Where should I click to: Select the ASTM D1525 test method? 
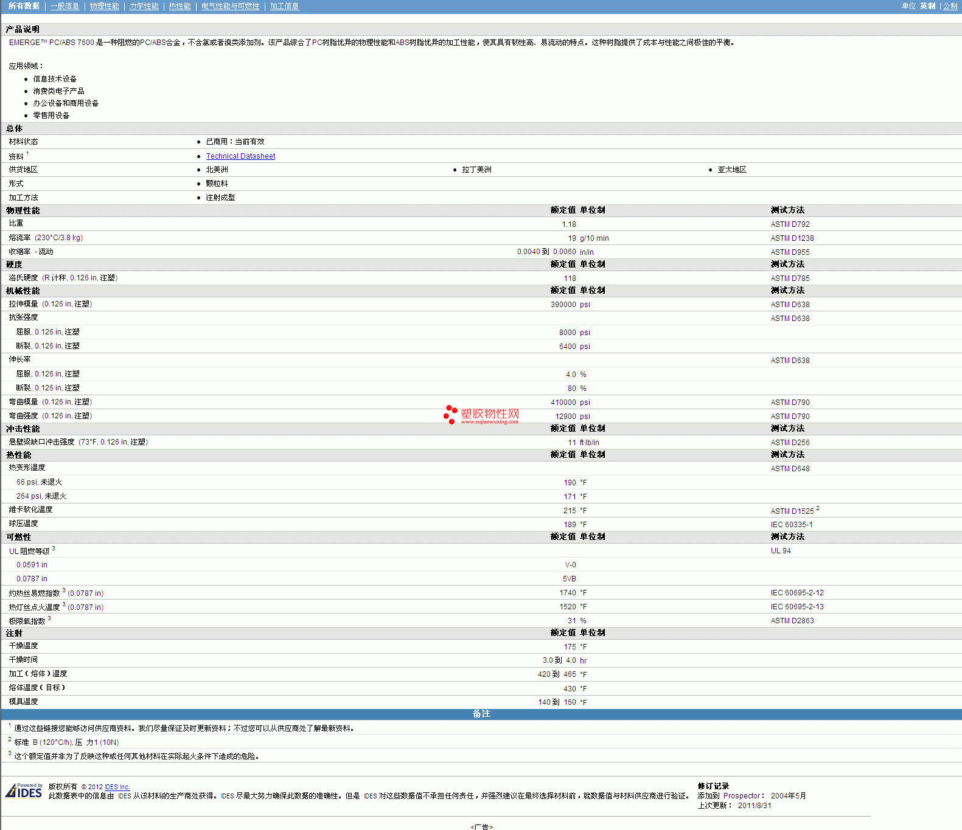792,511
